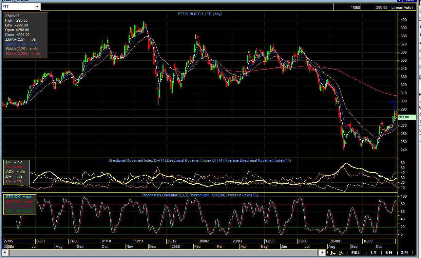Open the PTT symbol dropdown
Screen dimensions: 421x258
tap(37, 6)
